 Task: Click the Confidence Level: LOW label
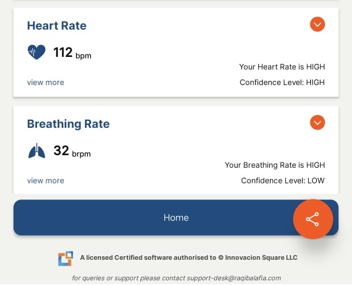[x=283, y=181]
